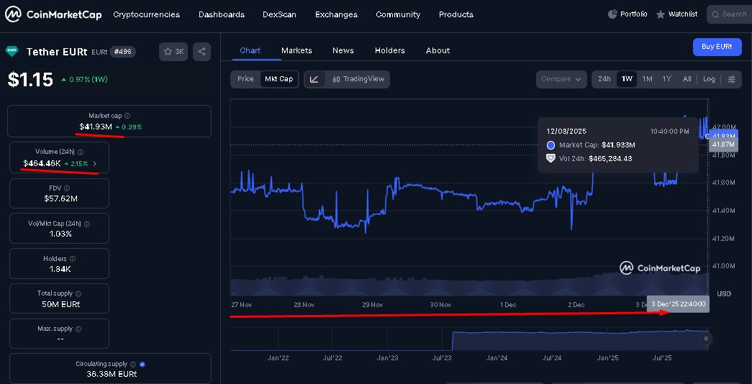The image size is (752, 384).
Task: Open the Watchlist link
Action: (x=676, y=14)
